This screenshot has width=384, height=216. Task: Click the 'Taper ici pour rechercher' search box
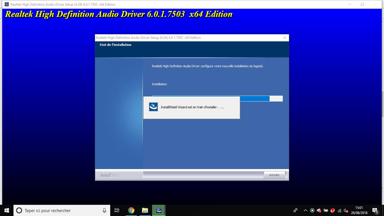click(x=62, y=210)
